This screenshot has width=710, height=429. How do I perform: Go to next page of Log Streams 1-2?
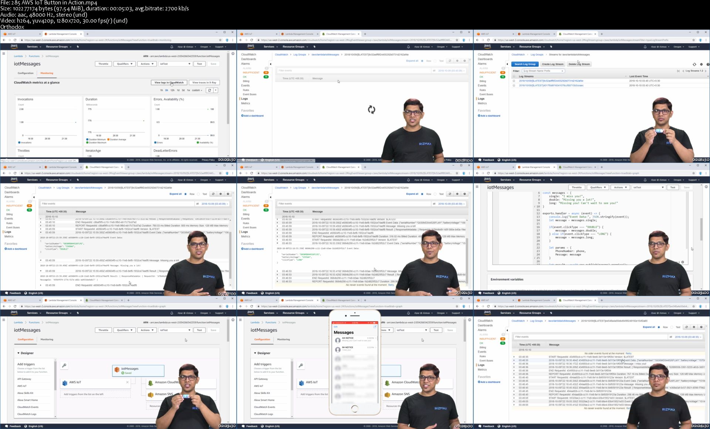(x=706, y=71)
